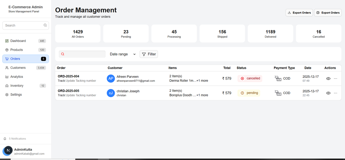Open the Customers section
The image size is (345, 160).
tap(26, 68)
